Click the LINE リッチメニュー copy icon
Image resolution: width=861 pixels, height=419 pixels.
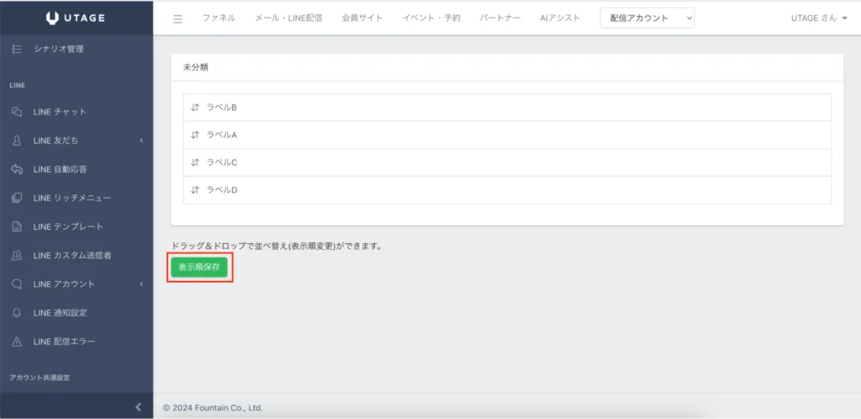point(17,198)
